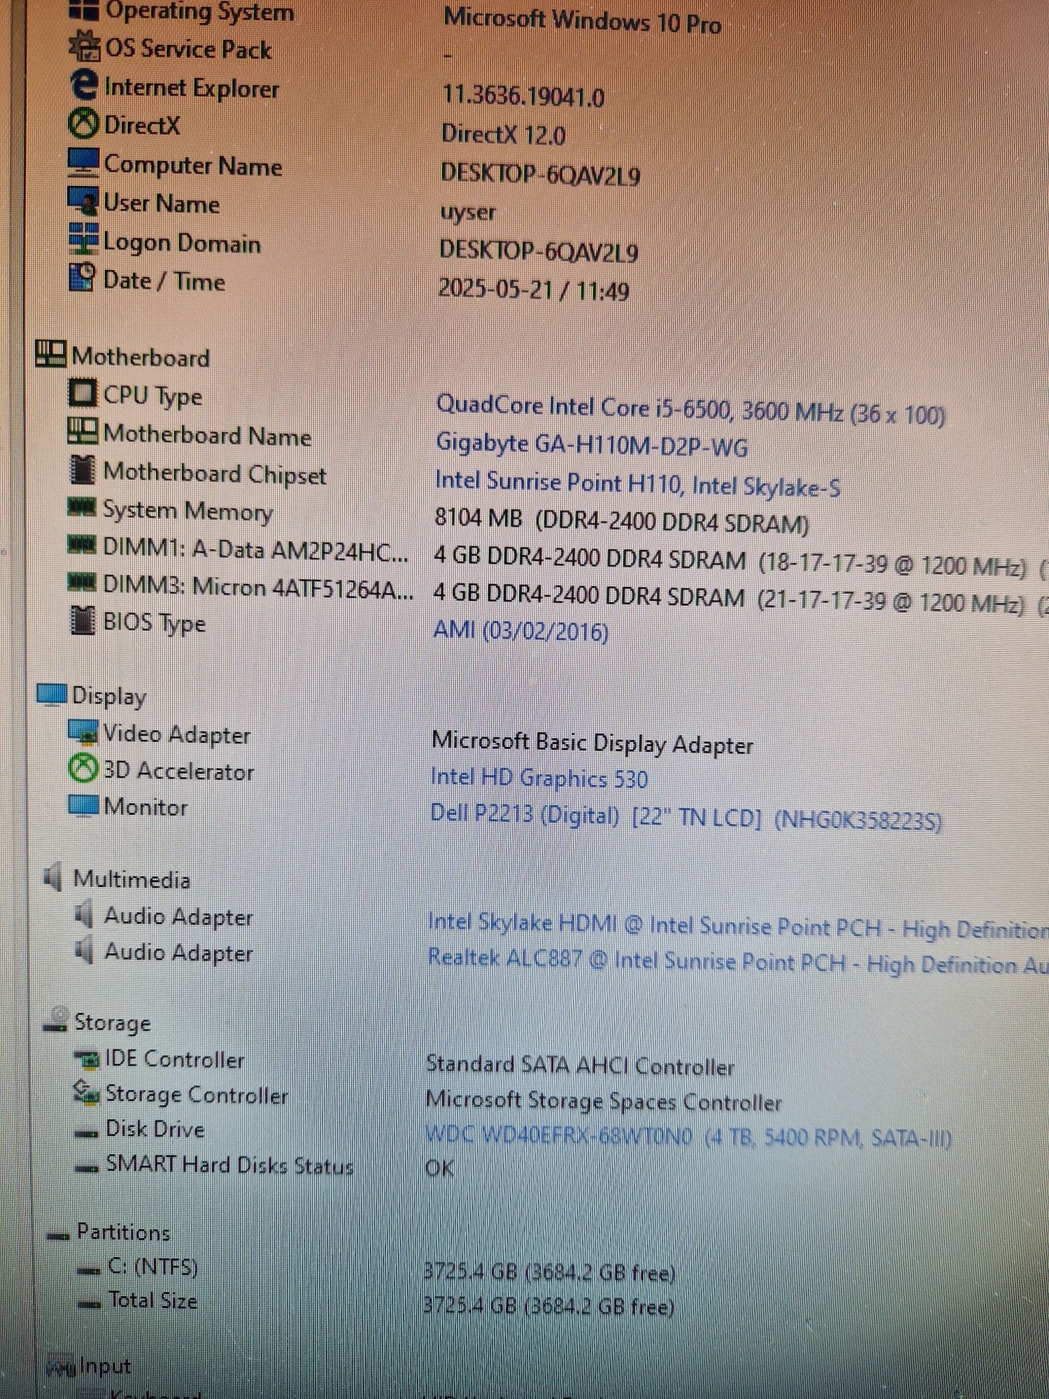This screenshot has width=1049, height=1399.
Task: Open the Dell P2213 monitor link
Action: pyautogui.click(x=686, y=816)
